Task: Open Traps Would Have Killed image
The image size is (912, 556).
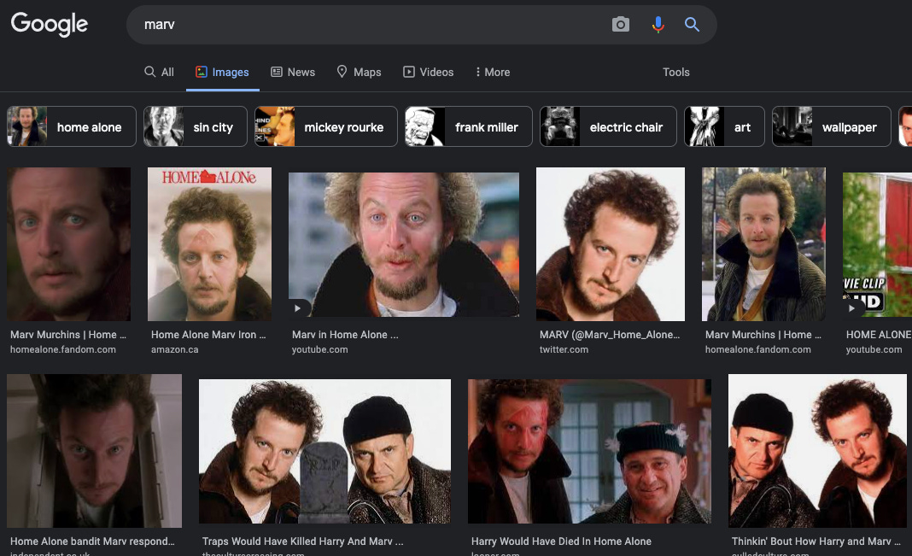Action: pos(324,451)
